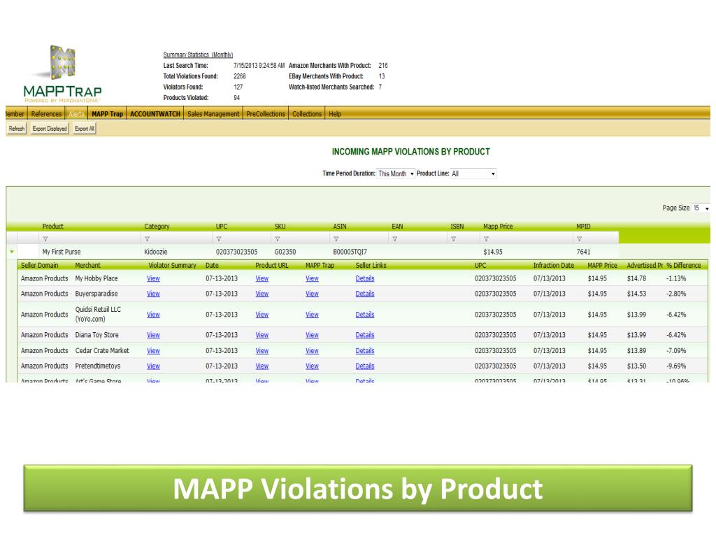This screenshot has width=716, height=537.
Task: Click the Export Displayed button
Action: 50,129
